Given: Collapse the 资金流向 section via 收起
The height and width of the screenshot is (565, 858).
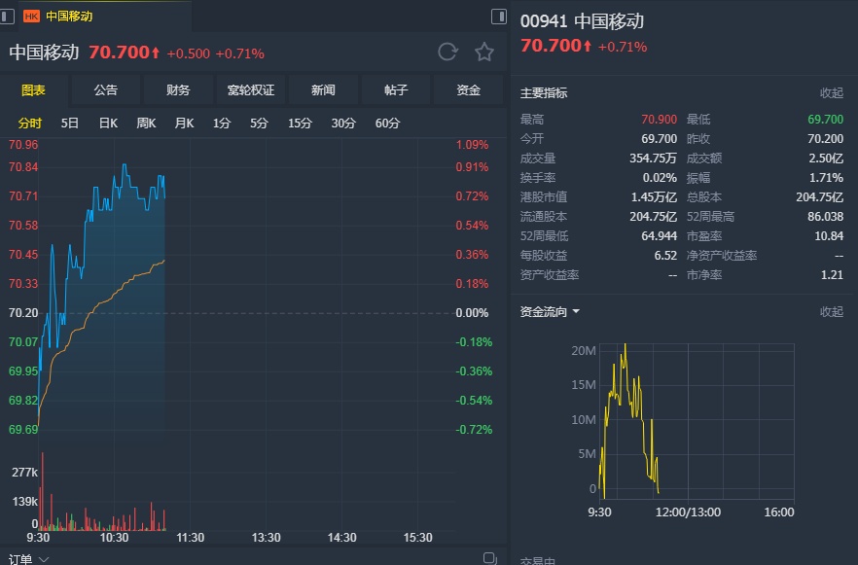Looking at the screenshot, I should point(831,312).
